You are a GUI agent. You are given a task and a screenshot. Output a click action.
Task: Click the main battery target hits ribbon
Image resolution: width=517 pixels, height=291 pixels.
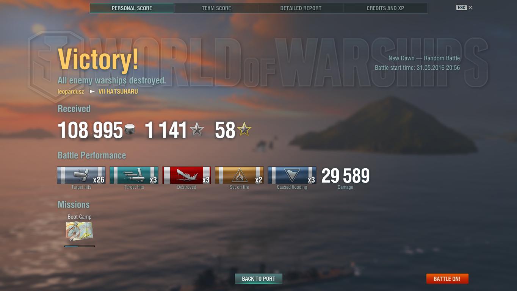click(x=81, y=175)
